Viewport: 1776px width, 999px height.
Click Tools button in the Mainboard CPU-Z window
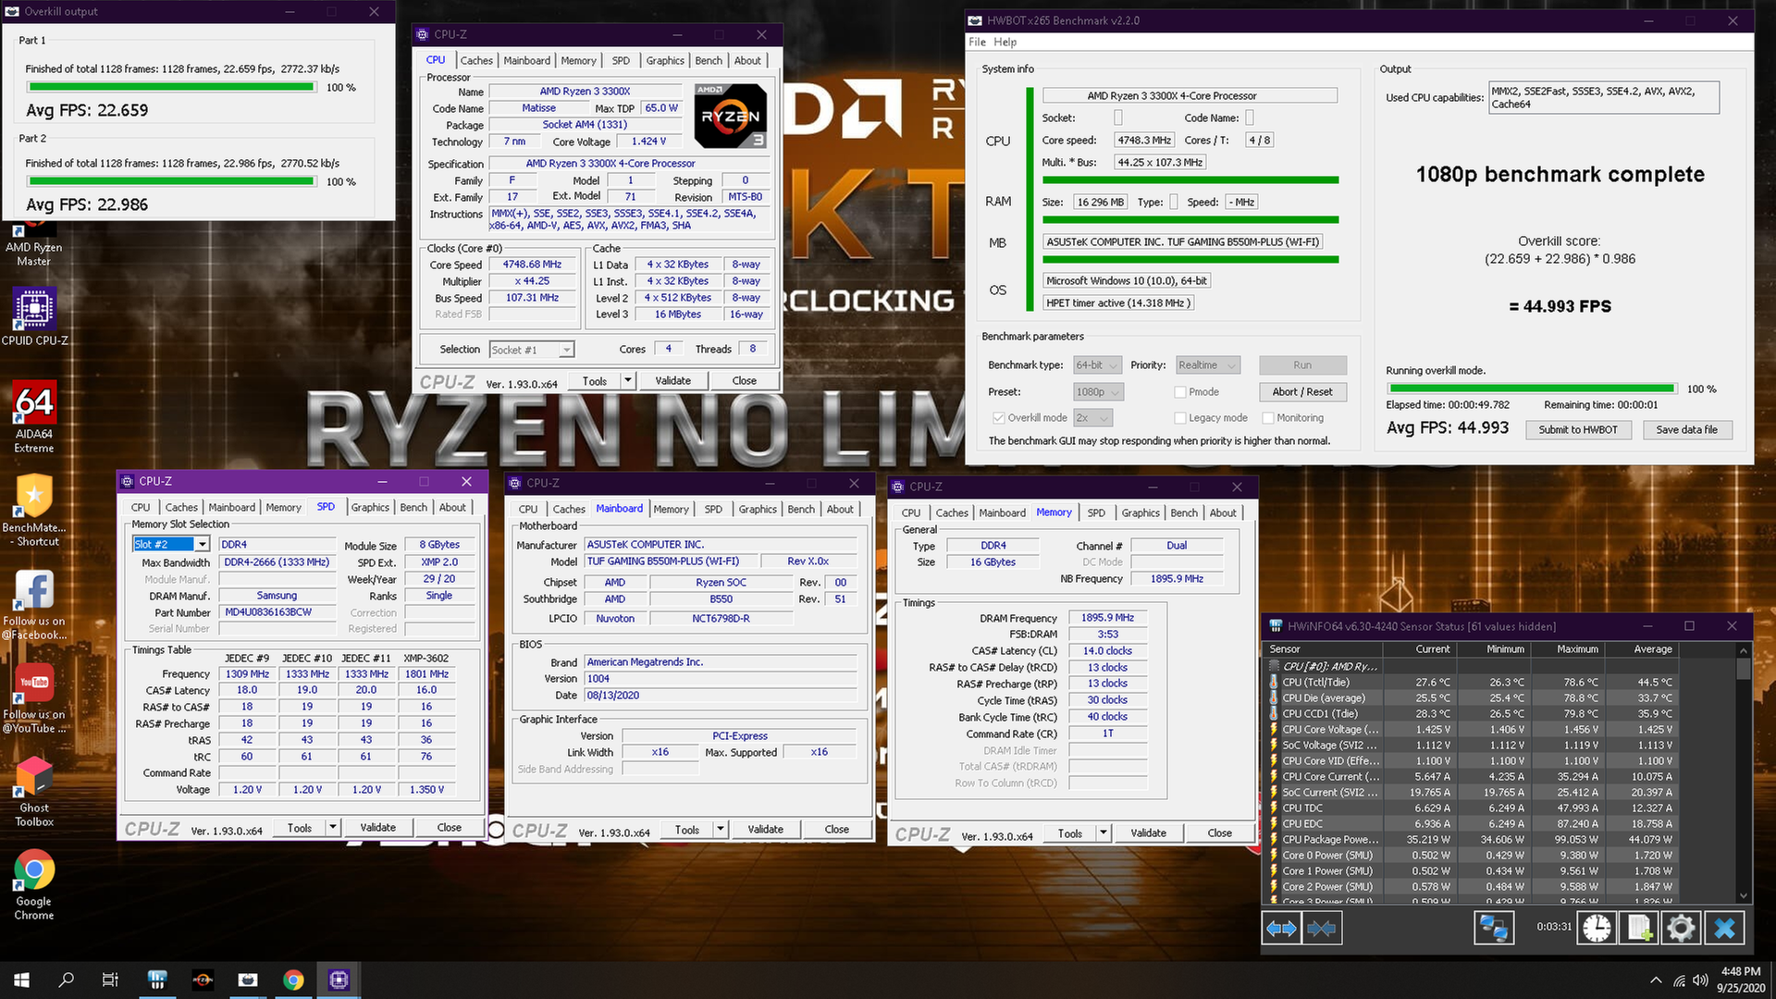[687, 829]
